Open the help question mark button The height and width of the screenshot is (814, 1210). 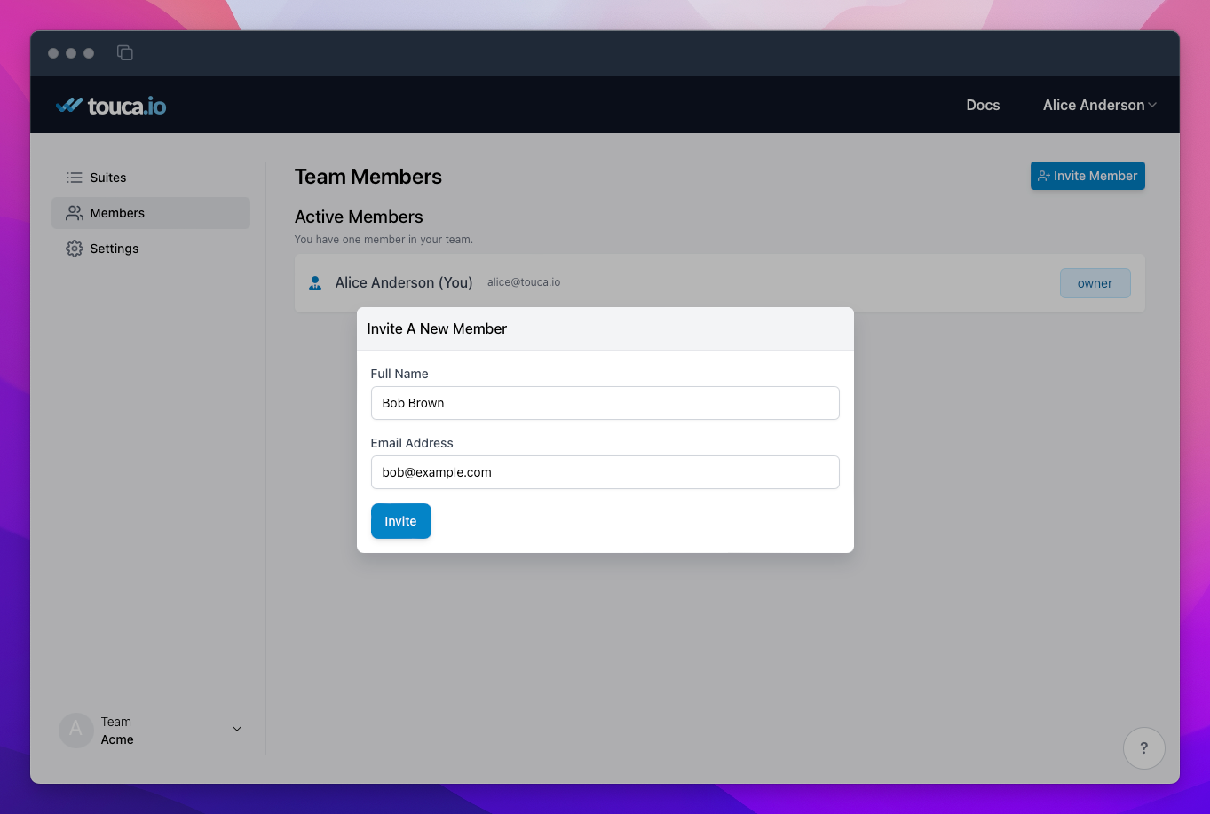pyautogui.click(x=1143, y=748)
